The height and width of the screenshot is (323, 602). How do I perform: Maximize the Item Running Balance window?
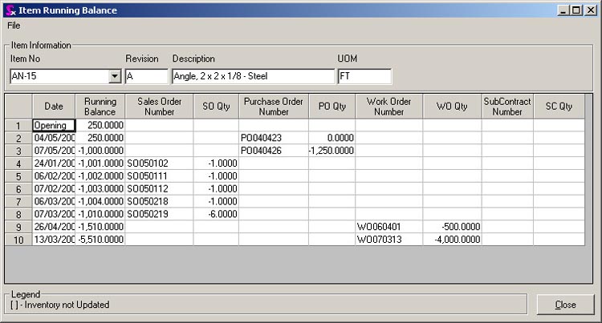577,10
